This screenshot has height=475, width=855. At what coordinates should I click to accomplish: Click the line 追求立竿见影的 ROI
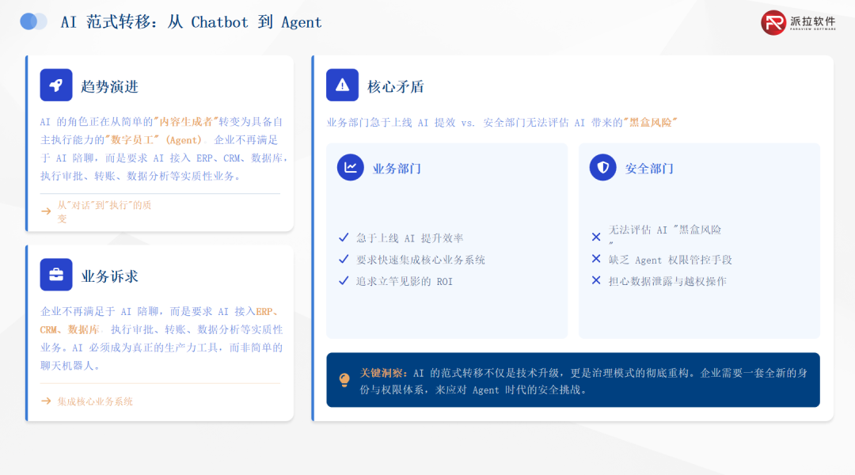(404, 281)
